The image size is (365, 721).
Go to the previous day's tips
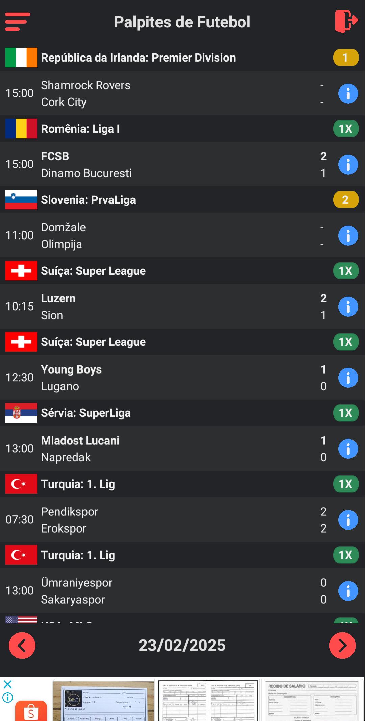click(22, 645)
